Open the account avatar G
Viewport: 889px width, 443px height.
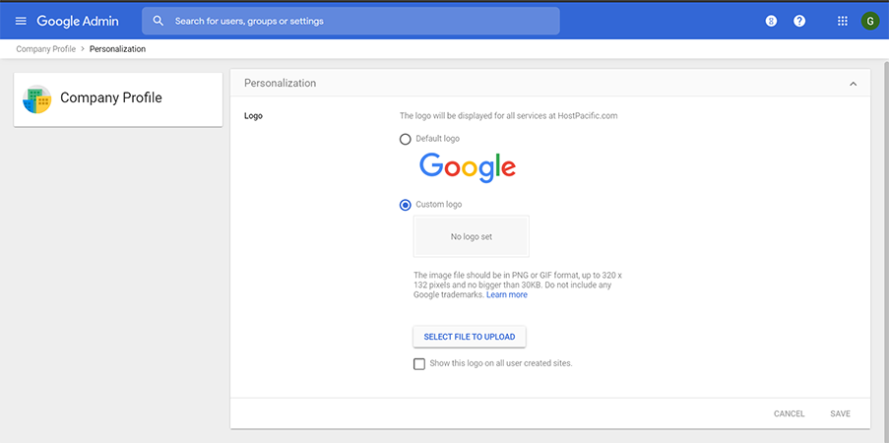pyautogui.click(x=869, y=21)
